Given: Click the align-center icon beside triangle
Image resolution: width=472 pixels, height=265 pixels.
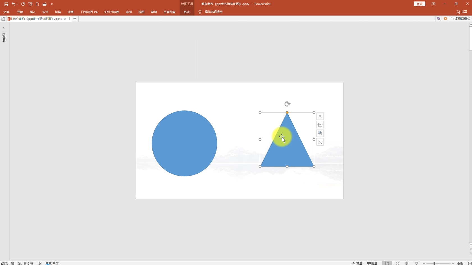Looking at the screenshot, I should (320, 125).
